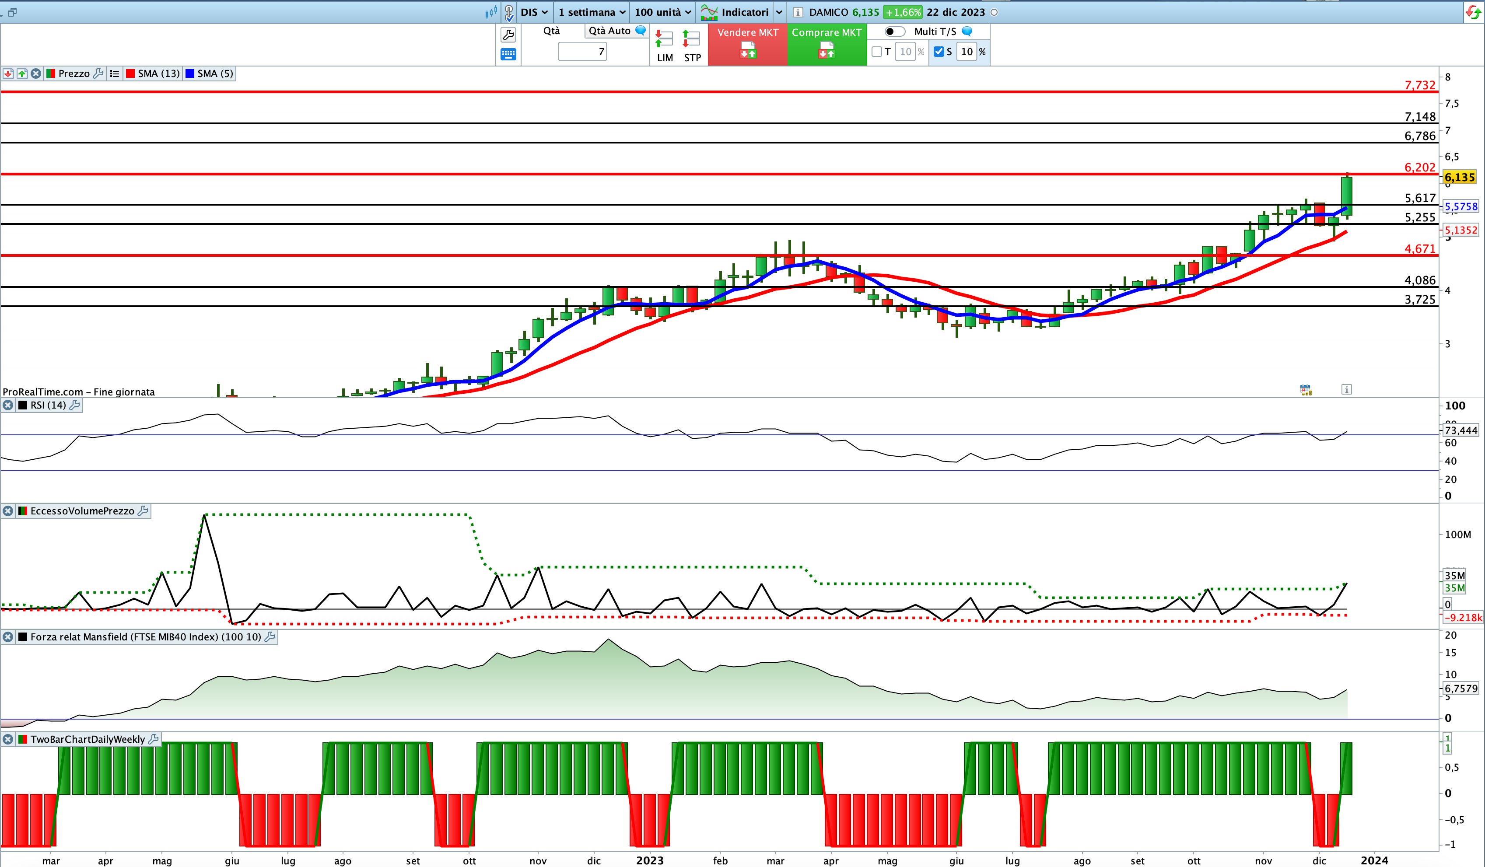Screen dimensions: 1485x867
Task: Select the Prezzo label
Action: click(x=74, y=73)
